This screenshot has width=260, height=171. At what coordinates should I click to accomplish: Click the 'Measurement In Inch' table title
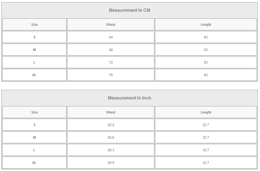tap(130, 98)
